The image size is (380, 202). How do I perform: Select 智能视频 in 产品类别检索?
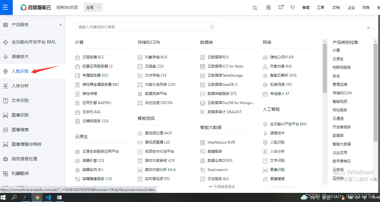click(340, 102)
